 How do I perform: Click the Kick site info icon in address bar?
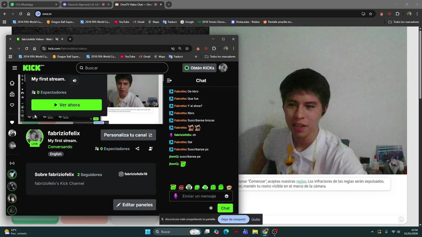point(44,48)
